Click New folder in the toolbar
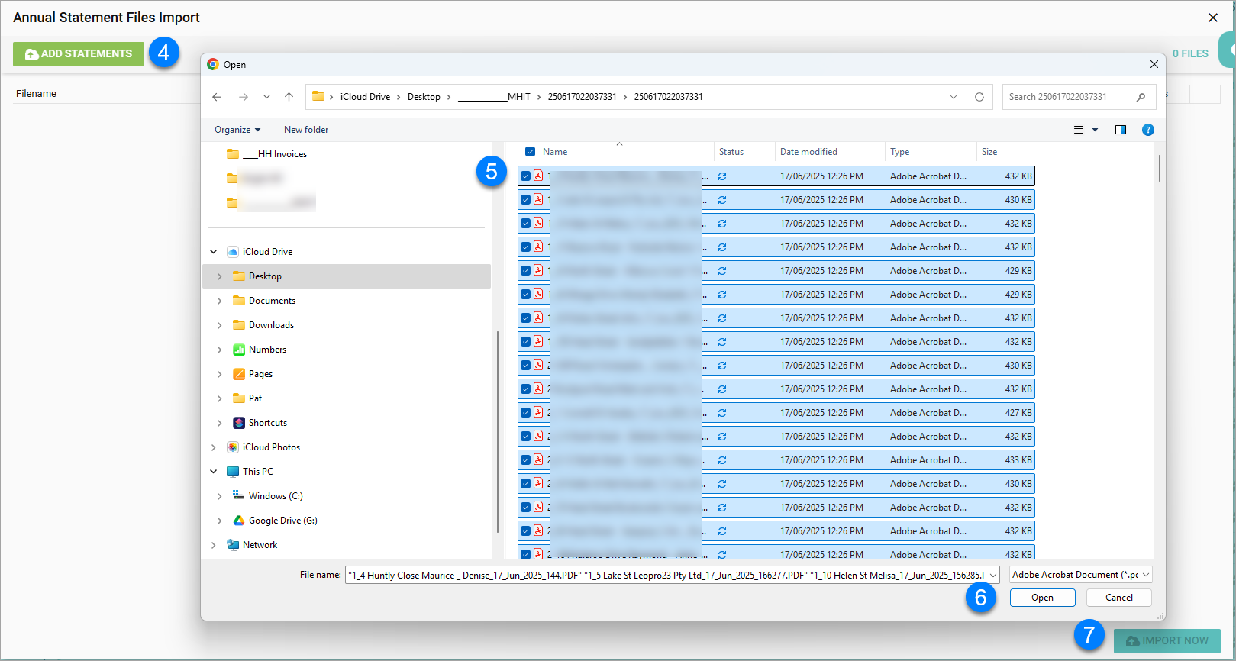The width and height of the screenshot is (1236, 661). [306, 130]
